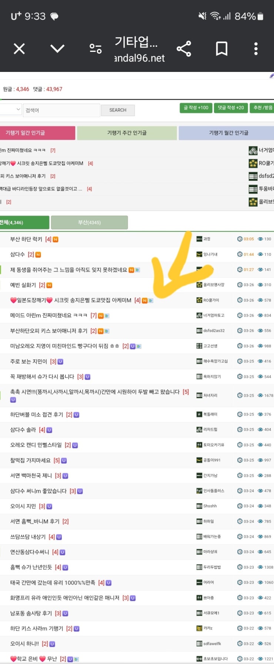Tap the image badge on 부산하단오피 post
This screenshot has height=664, width=274.
pos(107,331)
